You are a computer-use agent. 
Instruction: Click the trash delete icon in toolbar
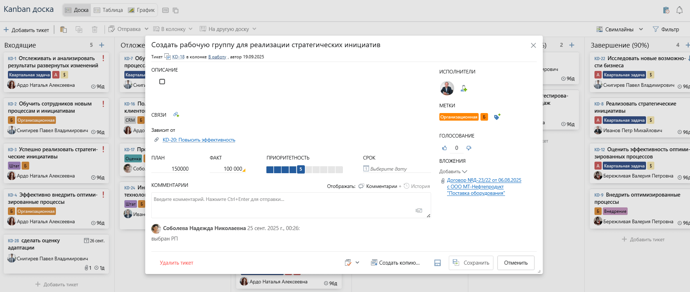click(x=94, y=30)
